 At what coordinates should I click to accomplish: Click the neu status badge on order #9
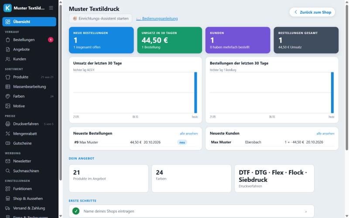tap(182, 143)
